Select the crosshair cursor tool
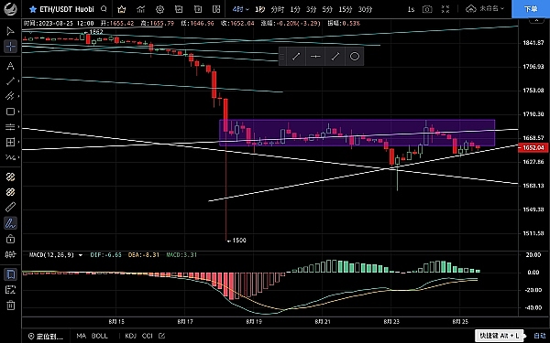550x343 pixels. [x=10, y=47]
